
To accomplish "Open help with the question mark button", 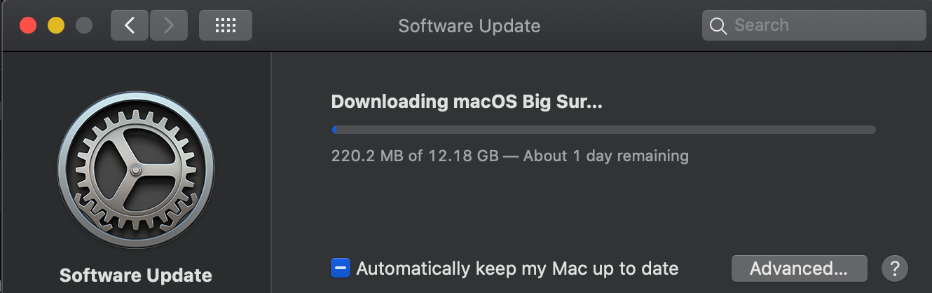I will pyautogui.click(x=895, y=268).
